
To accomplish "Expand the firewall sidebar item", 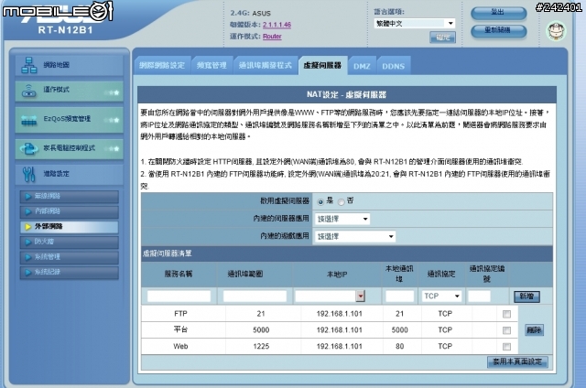I will coord(70,242).
